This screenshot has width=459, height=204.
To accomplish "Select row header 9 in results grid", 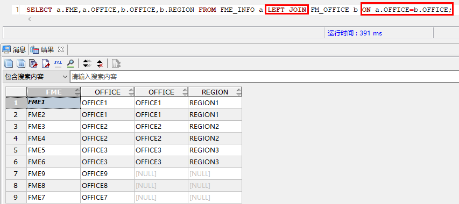I will (x=16, y=197).
